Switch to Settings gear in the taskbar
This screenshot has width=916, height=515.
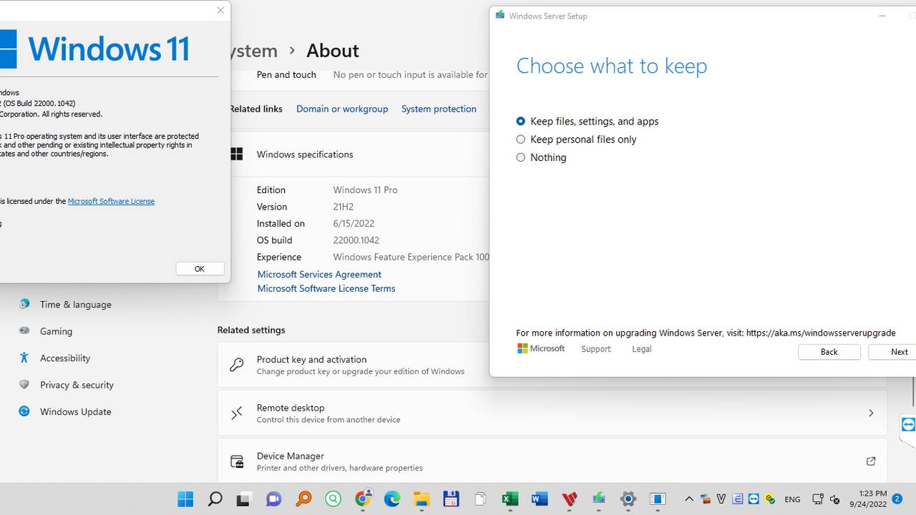[628, 499]
